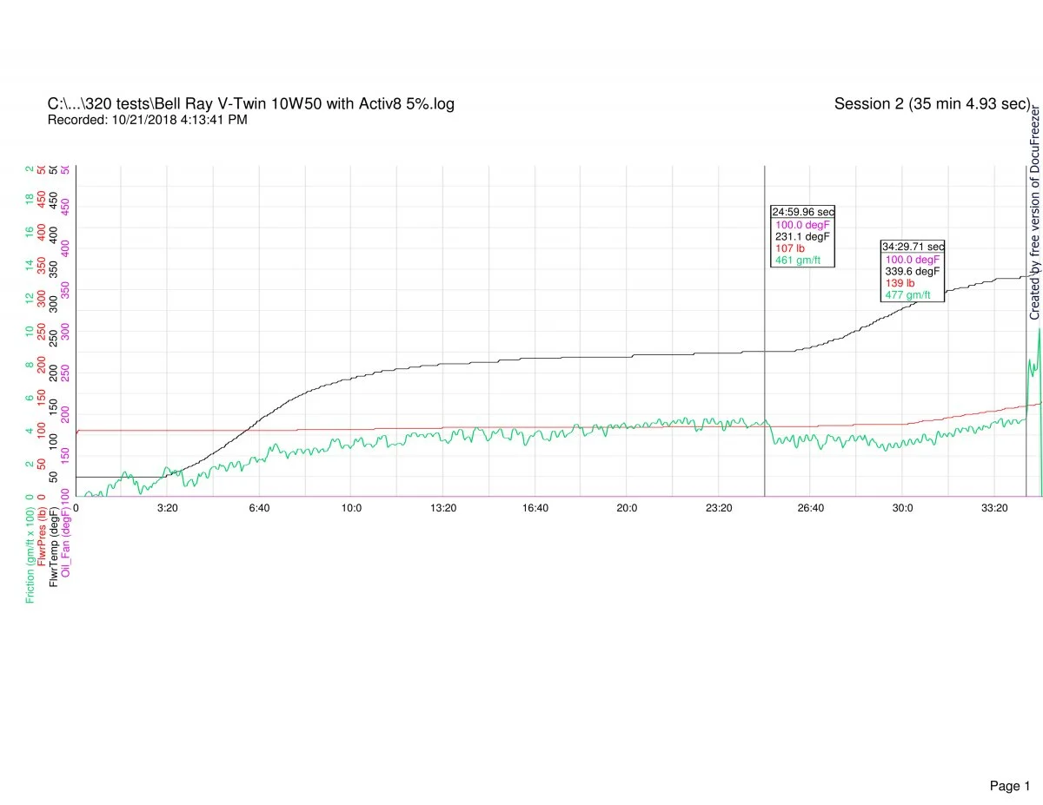This screenshot has width=1043, height=805.
Task: Select the 34:29.71 sec annotation header
Action: [913, 247]
